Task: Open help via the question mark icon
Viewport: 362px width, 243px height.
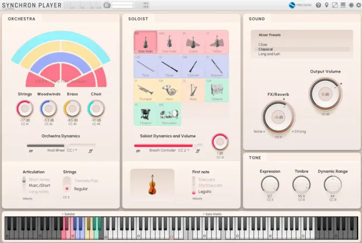Action: 319,5
